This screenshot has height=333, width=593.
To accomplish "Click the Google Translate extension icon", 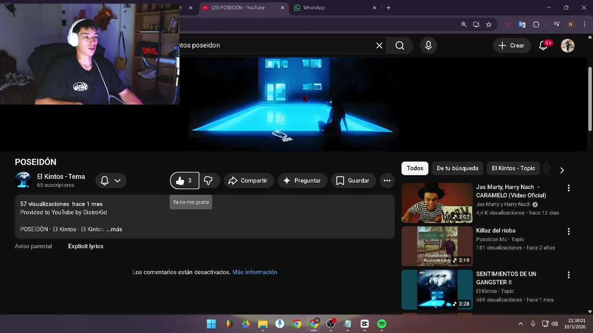I will click(x=522, y=25).
